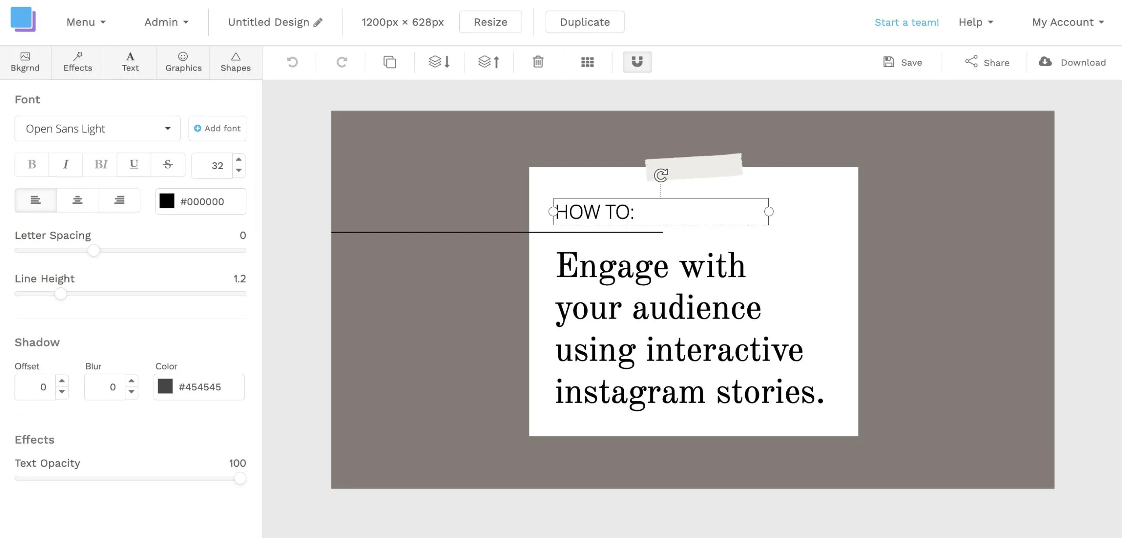Toggle the grid view icon

point(587,62)
